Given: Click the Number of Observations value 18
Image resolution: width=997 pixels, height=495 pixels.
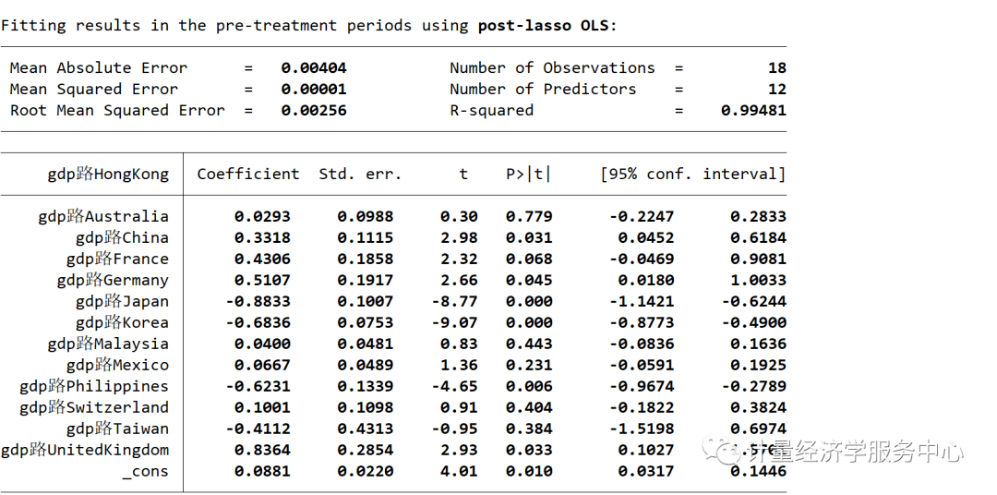Looking at the screenshot, I should [x=776, y=68].
